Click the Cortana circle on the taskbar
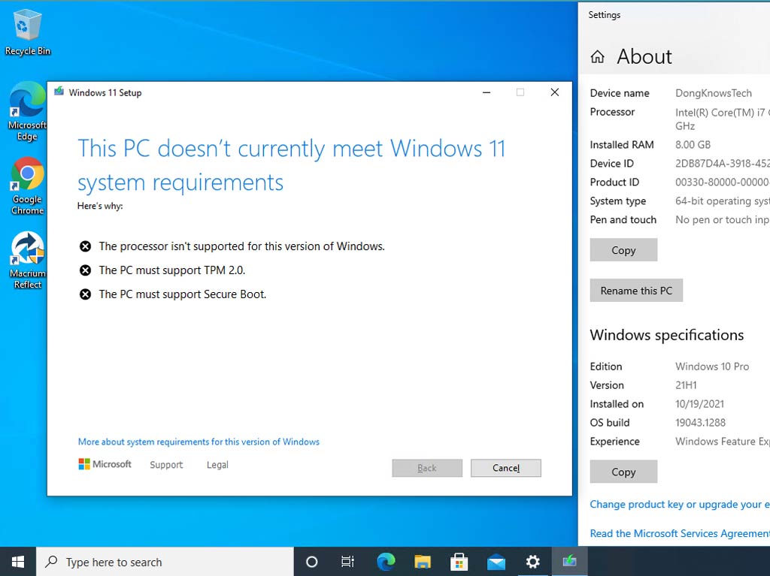This screenshot has height=576, width=770. pos(312,562)
